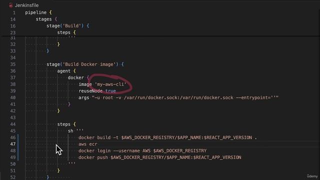Click line number 35 in the gutter
The image size is (320, 180).
[x=13, y=64]
